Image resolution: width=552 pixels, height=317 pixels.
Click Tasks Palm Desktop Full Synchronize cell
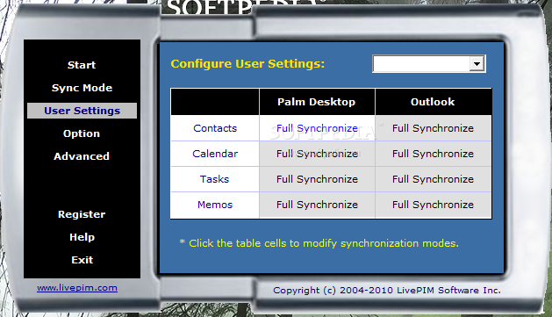click(317, 179)
